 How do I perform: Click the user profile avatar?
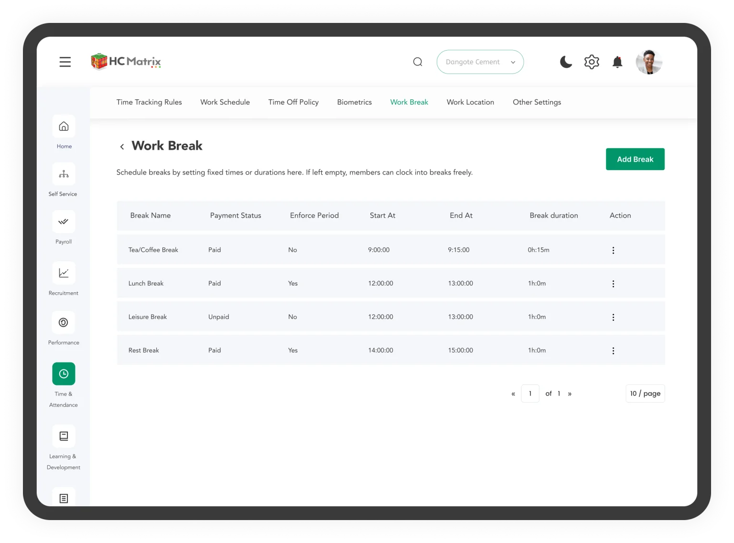click(648, 62)
